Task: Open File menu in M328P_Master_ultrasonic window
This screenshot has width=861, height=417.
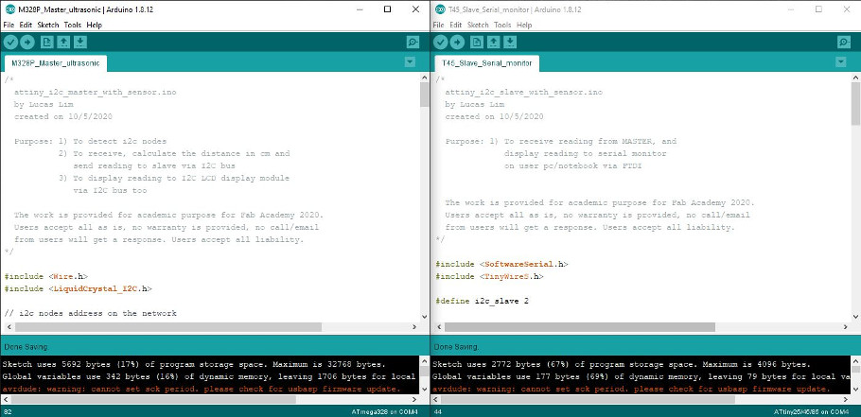Action: [x=9, y=25]
